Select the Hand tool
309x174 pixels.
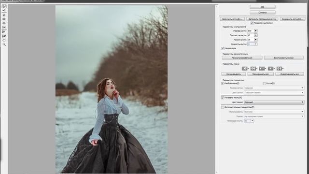[4, 41]
